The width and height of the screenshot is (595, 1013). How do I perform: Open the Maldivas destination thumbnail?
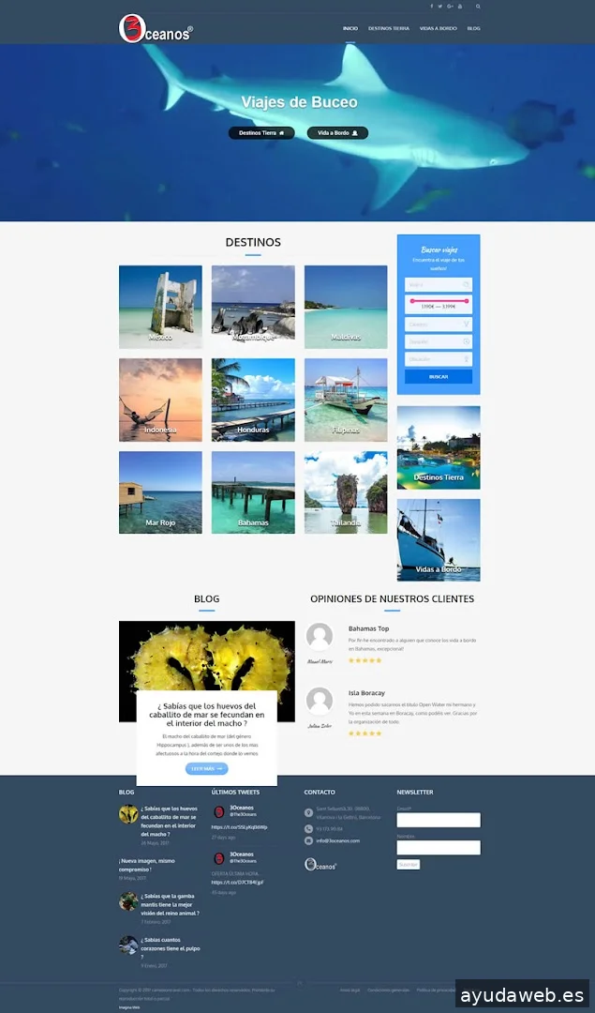(346, 307)
